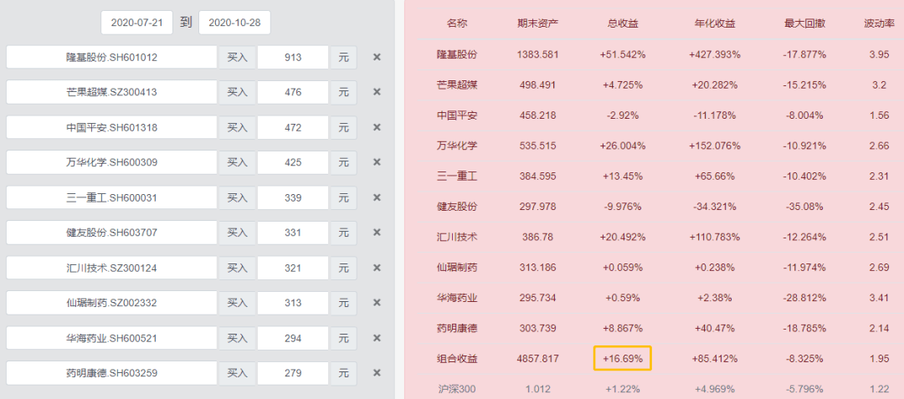Open the 元 unit selector for 芒果超媒
This screenshot has height=399, width=904.
coord(344,92)
